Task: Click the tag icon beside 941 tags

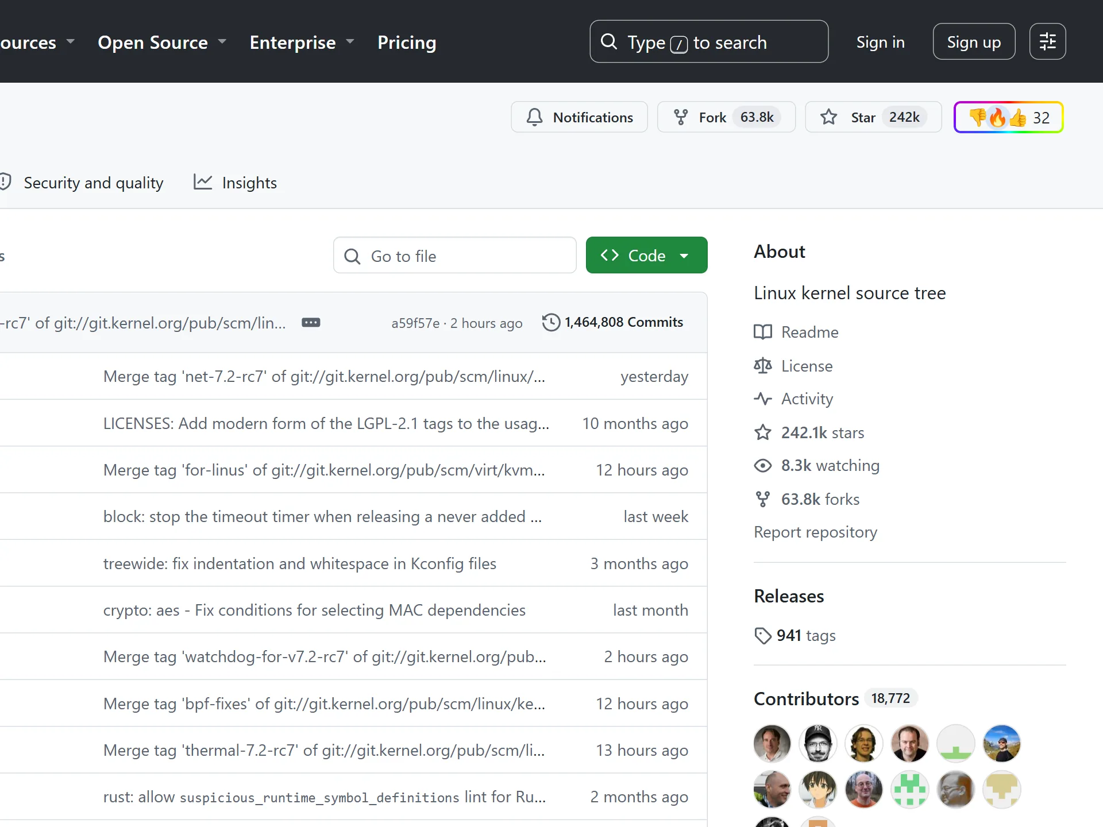Action: coord(763,636)
